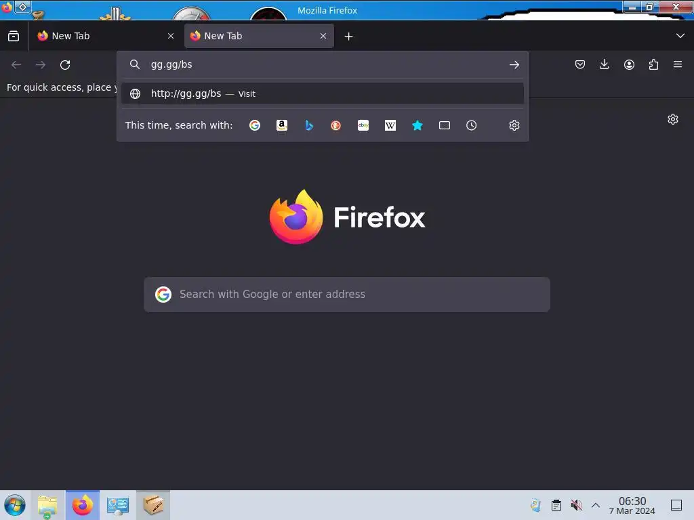The width and height of the screenshot is (694, 520).
Task: Expand hidden system tray icons
Action: [x=596, y=505]
